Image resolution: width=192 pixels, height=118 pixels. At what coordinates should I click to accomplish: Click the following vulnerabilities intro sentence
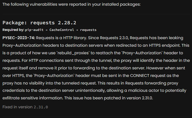(72, 4)
